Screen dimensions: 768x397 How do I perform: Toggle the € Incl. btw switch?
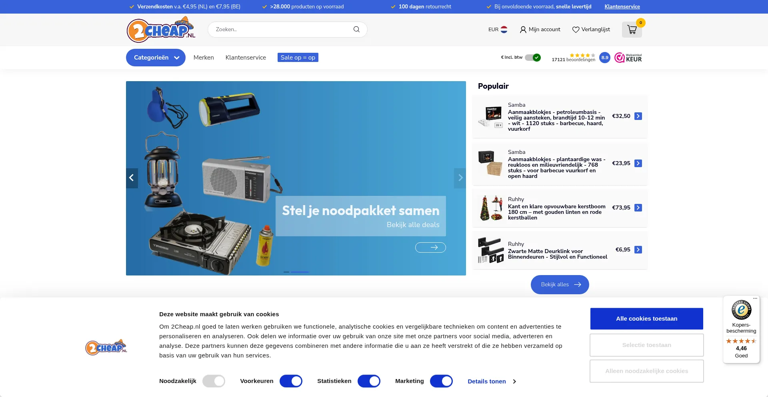click(x=532, y=57)
